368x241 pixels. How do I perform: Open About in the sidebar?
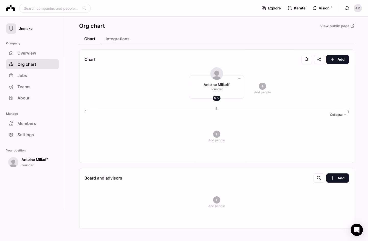click(x=32, y=98)
